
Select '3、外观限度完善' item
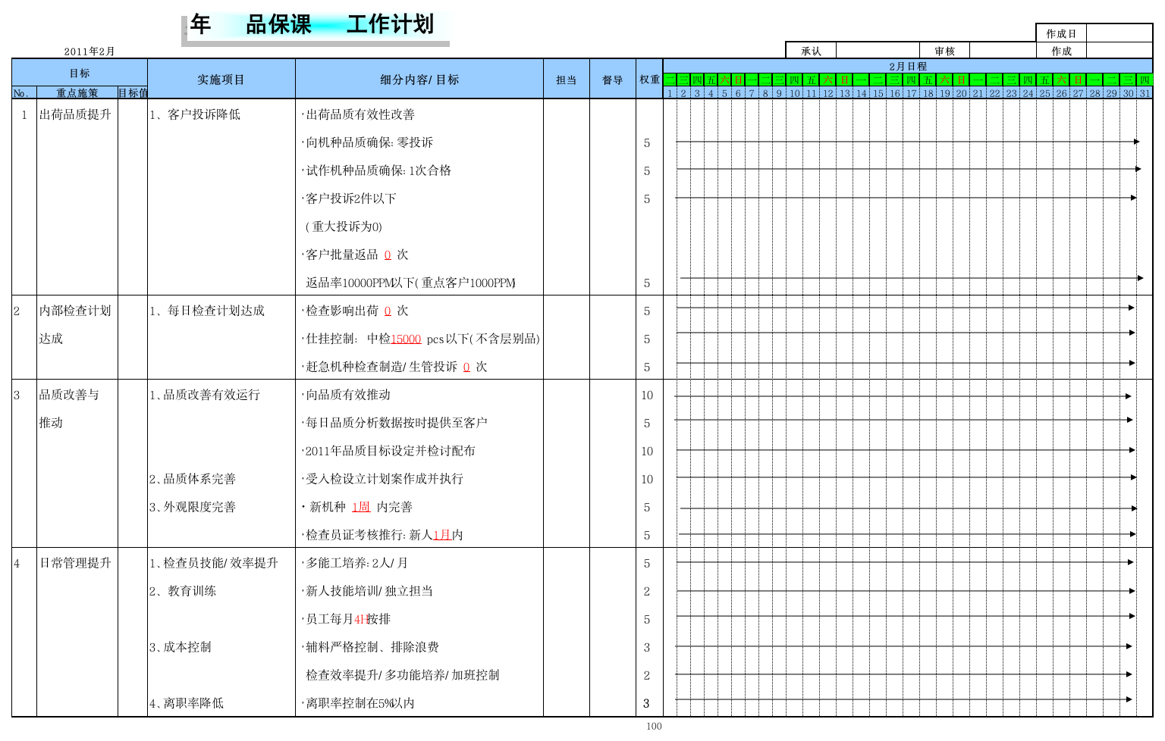(193, 507)
